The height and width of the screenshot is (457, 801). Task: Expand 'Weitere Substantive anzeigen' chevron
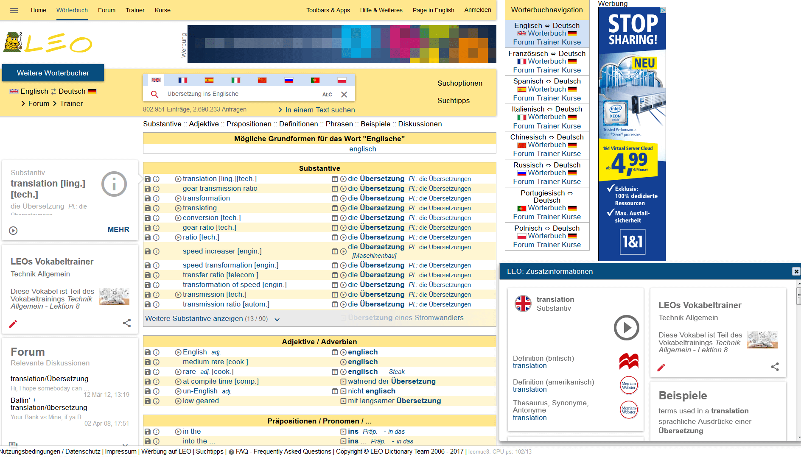277,319
